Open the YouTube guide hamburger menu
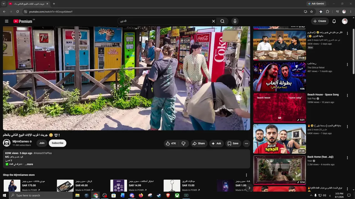355x199 pixels. (7, 21)
